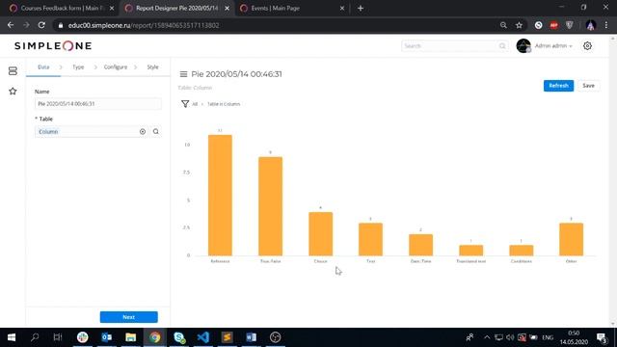The image size is (617, 347).
Task: Open Windows taskbar search
Action: point(35,337)
